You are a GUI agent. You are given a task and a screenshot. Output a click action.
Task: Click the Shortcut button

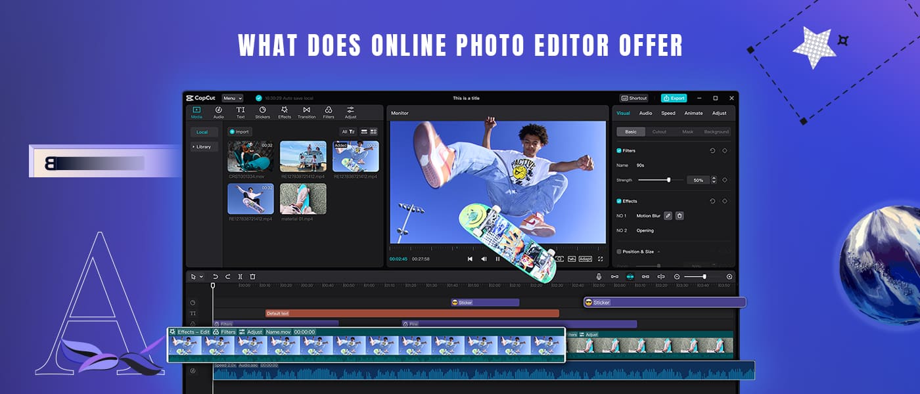pyautogui.click(x=634, y=98)
